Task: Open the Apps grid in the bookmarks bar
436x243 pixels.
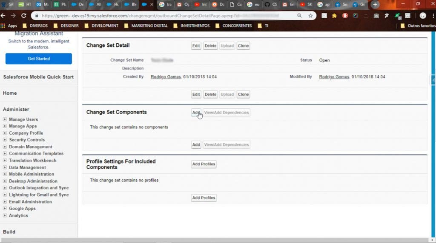Action: point(9,26)
